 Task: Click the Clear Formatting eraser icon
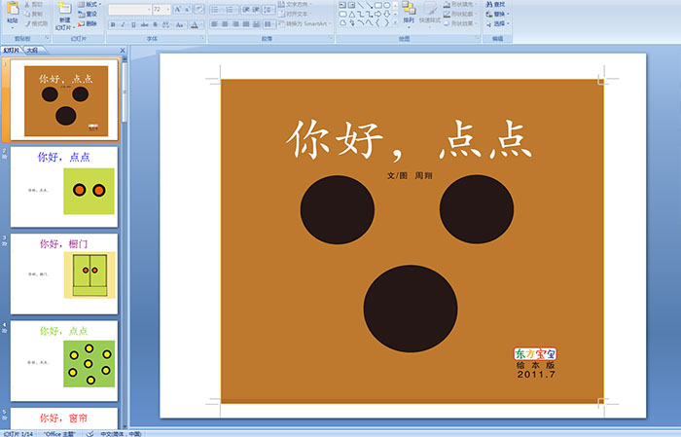[198, 9]
